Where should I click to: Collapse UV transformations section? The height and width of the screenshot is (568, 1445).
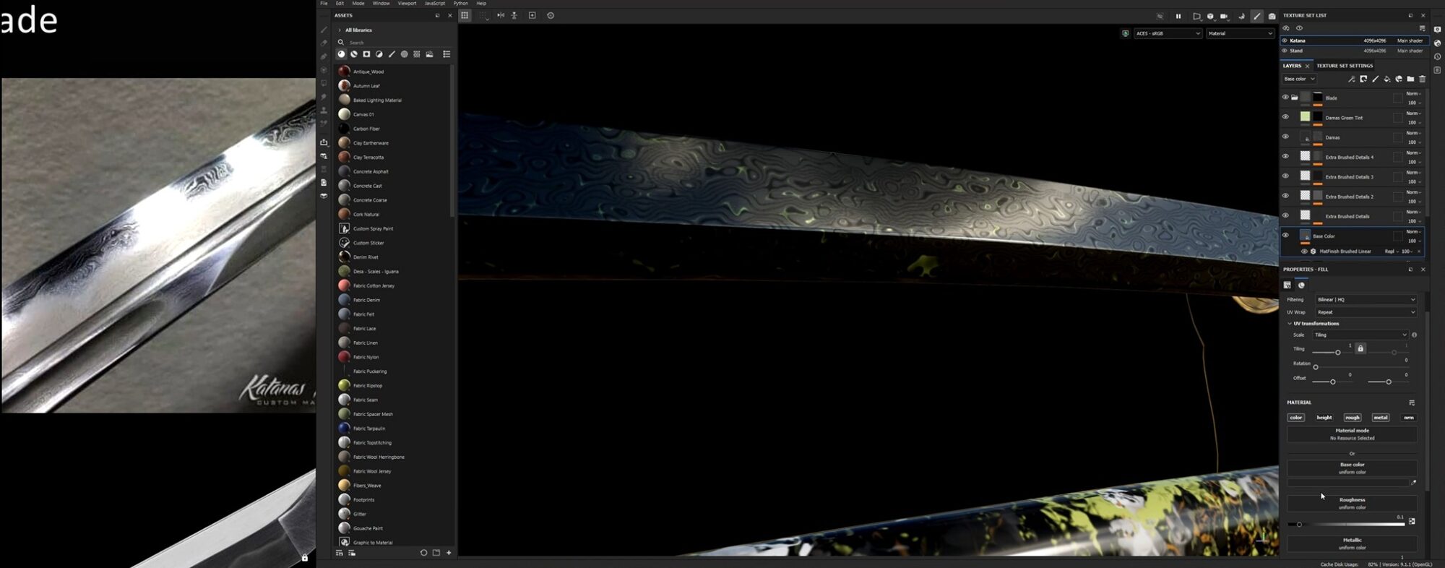[1290, 324]
